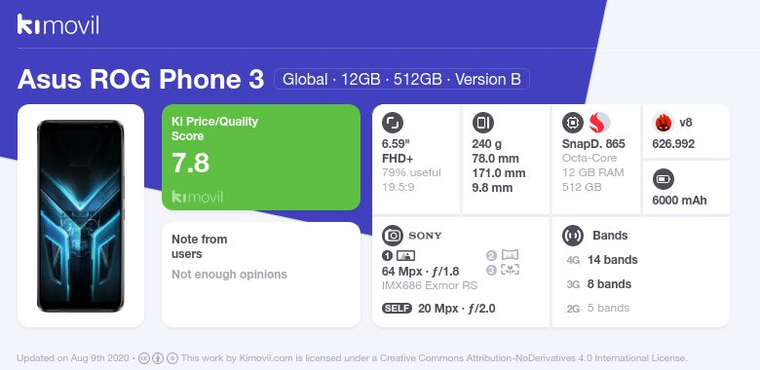The width and height of the screenshot is (760, 370).
Task: Click the green Ki Price/Quality Score card
Action: coord(261,157)
